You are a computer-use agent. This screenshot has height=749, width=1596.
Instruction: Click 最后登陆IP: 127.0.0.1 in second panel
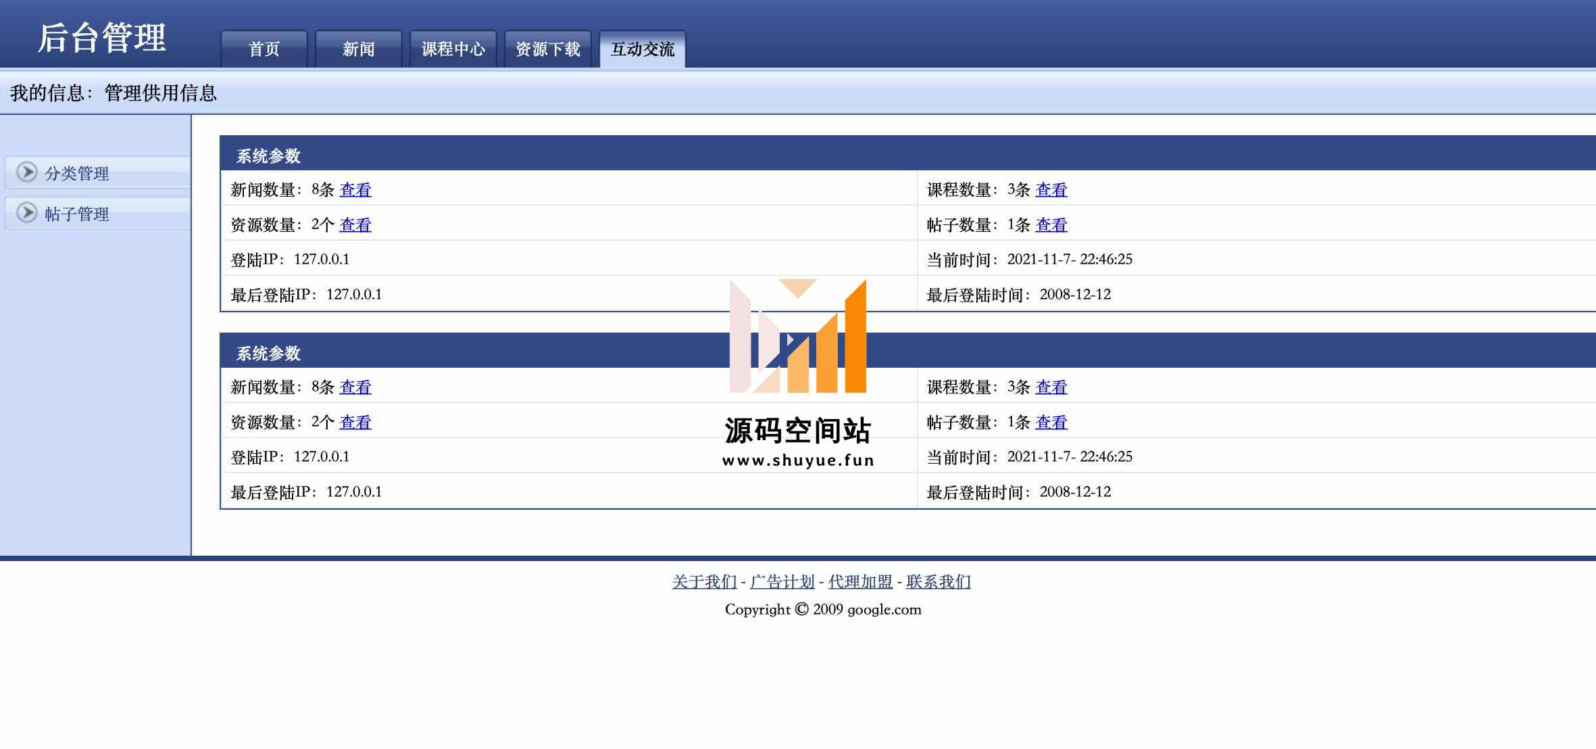click(306, 492)
